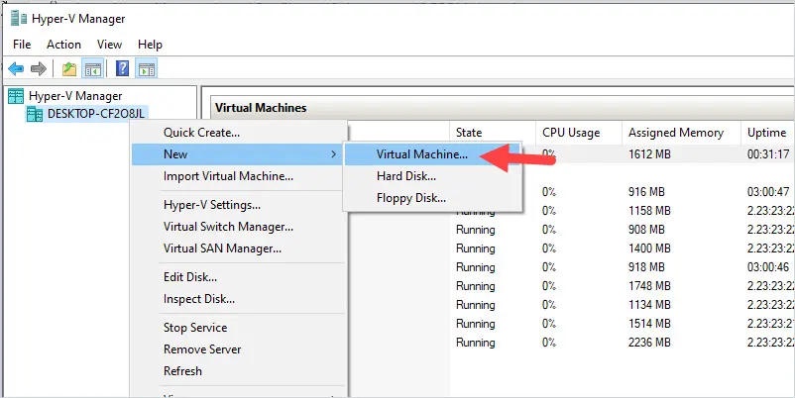Viewport: 795px width, 398px height.
Task: Open Virtual Switch Manager...
Action: (238, 227)
